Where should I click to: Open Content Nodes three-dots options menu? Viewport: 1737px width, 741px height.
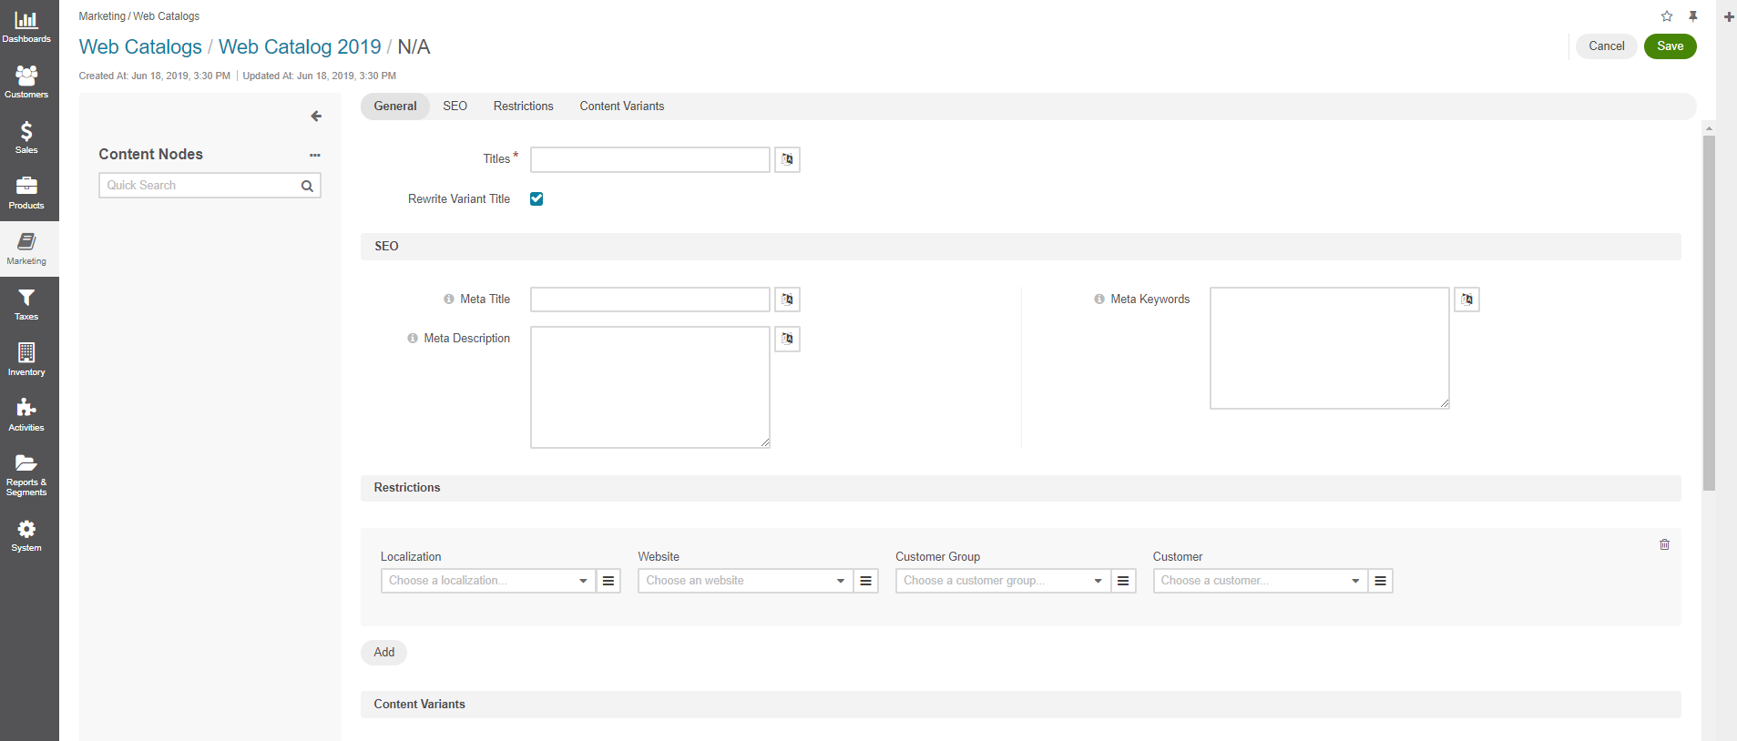coord(315,156)
